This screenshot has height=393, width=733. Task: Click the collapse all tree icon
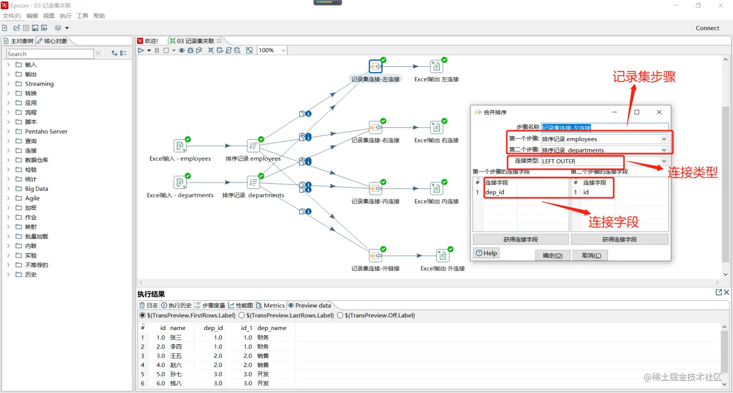tap(124, 53)
